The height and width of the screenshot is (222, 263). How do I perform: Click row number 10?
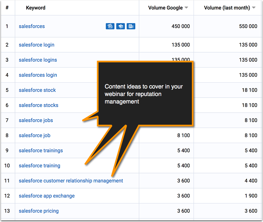click(7, 166)
